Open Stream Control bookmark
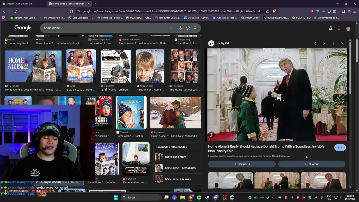Screen dimensions: 359x202 pyautogui.click(x=251, y=18)
